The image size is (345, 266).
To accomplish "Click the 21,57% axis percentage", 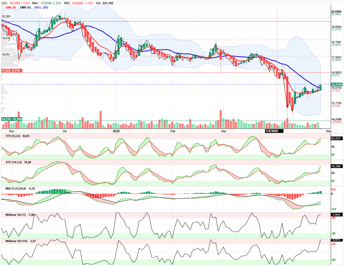I will [x=336, y=29].
